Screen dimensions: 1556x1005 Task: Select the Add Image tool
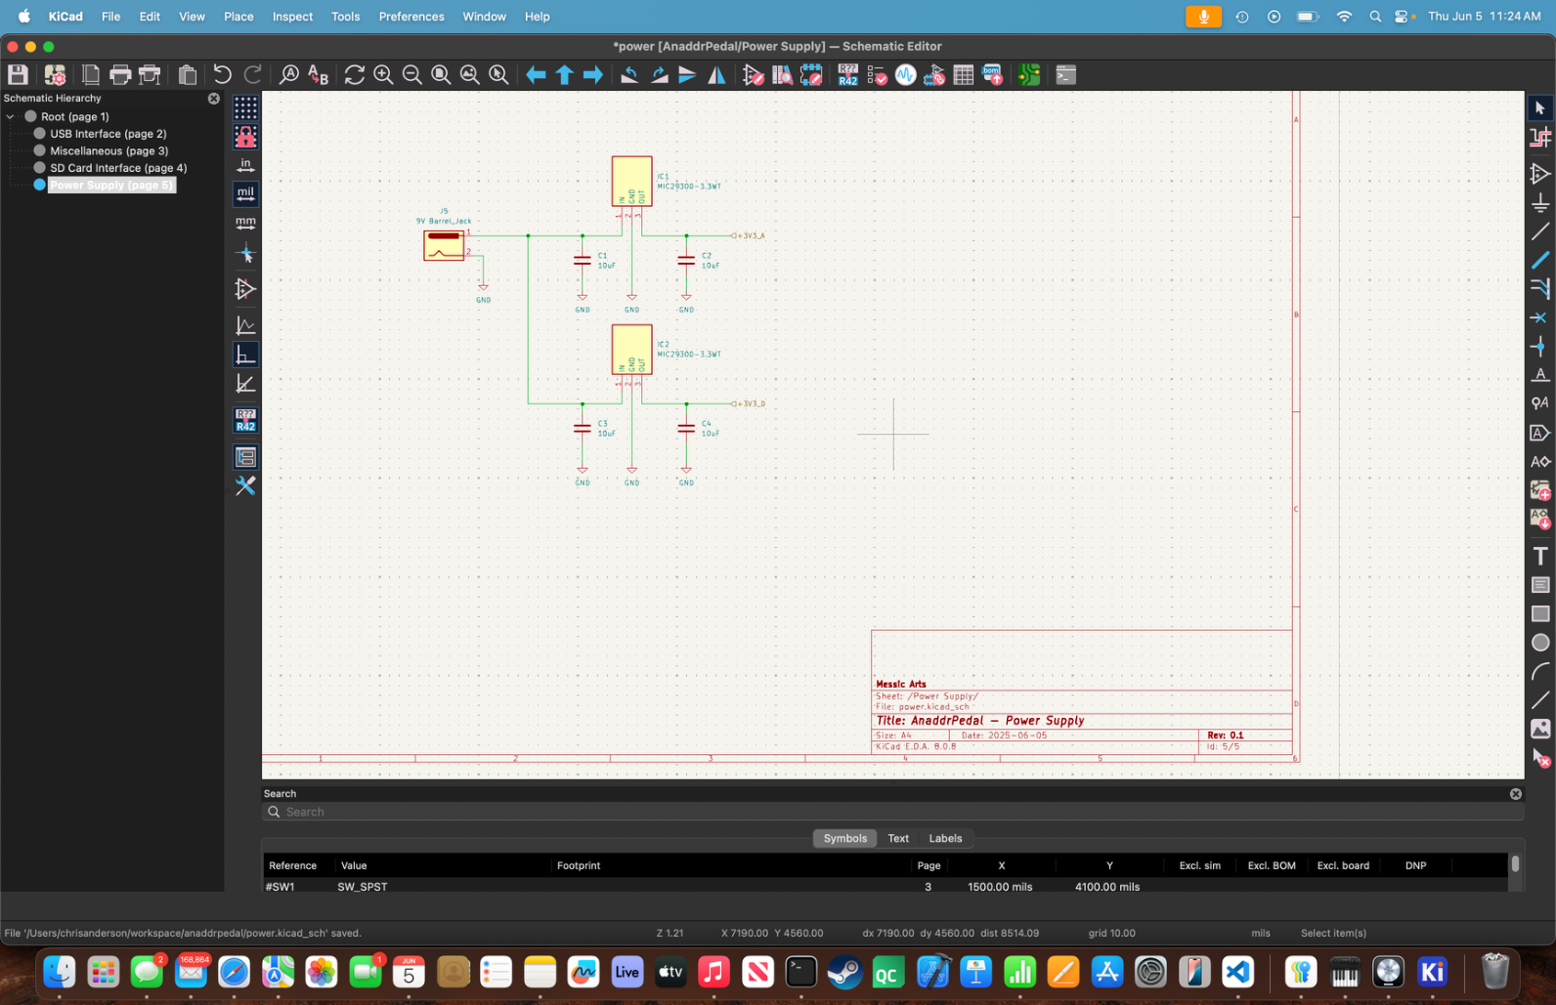tap(1540, 729)
